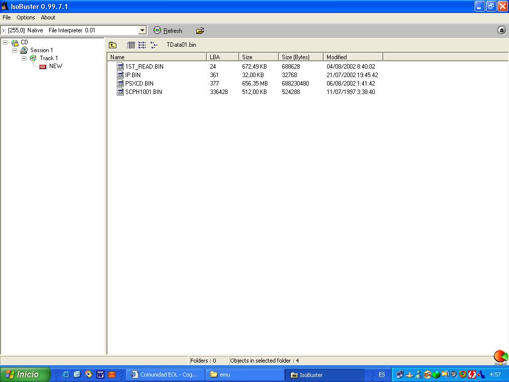Click the Refresh button in the toolbar
Screen dimensions: 509x382
[x=168, y=30]
